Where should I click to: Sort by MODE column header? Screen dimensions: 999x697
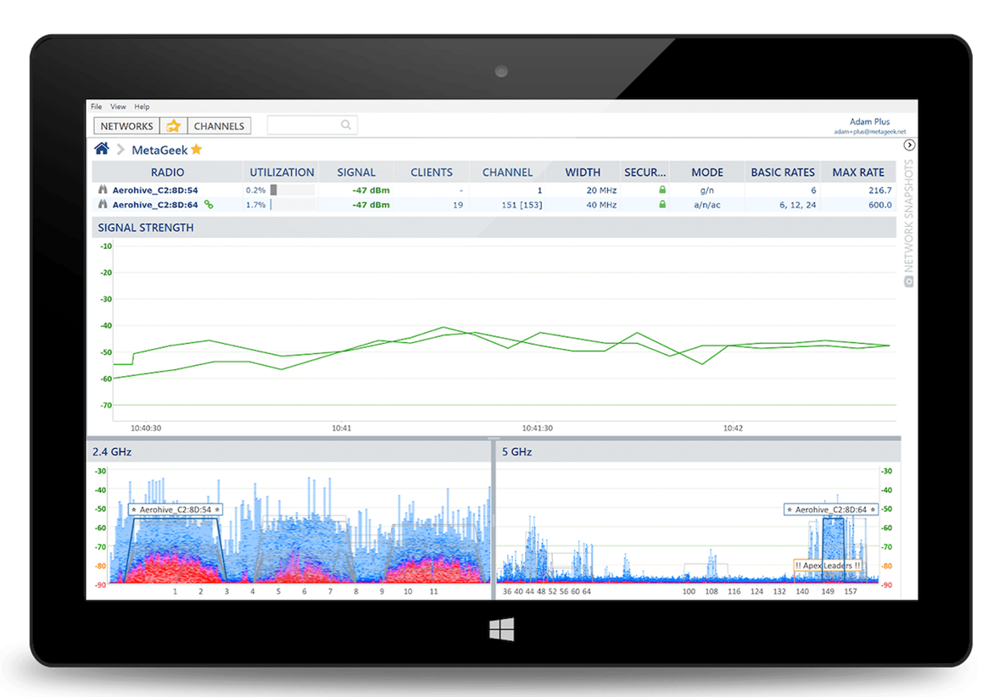tap(707, 172)
